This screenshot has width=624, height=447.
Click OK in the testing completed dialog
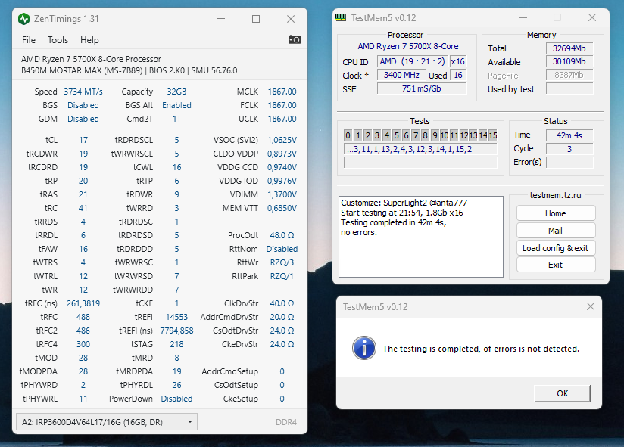pyautogui.click(x=562, y=393)
